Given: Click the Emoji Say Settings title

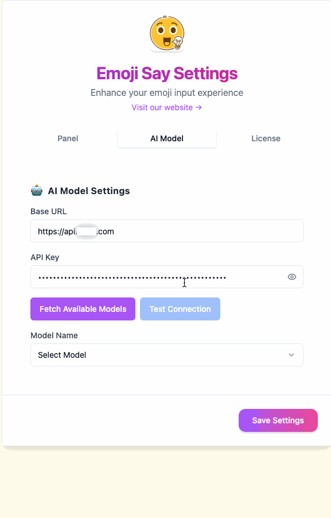Looking at the screenshot, I should pyautogui.click(x=167, y=74).
